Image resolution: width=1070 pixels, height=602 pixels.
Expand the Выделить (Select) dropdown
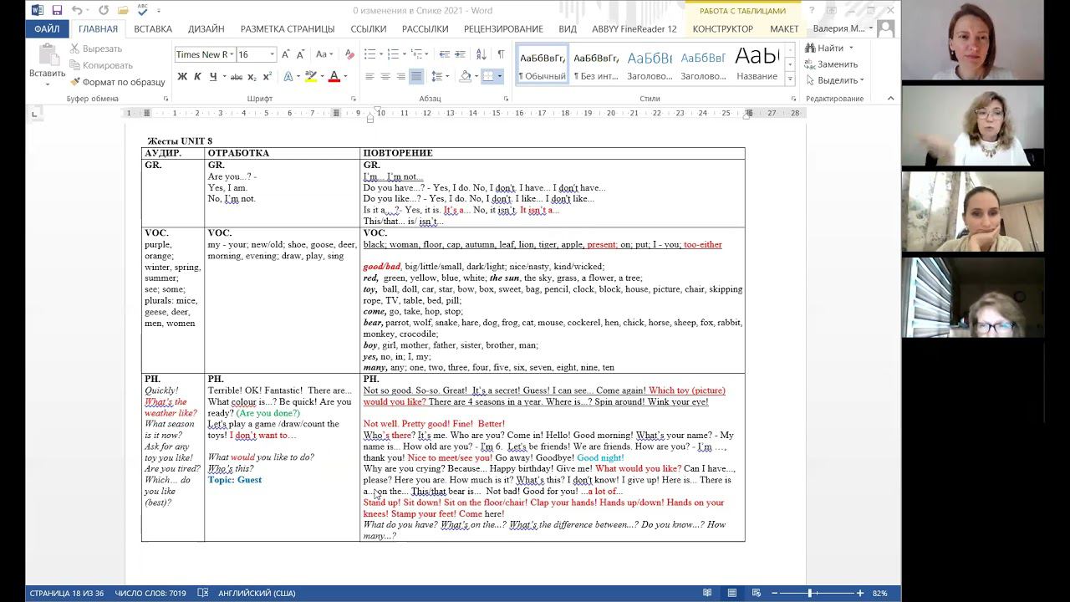[837, 80]
